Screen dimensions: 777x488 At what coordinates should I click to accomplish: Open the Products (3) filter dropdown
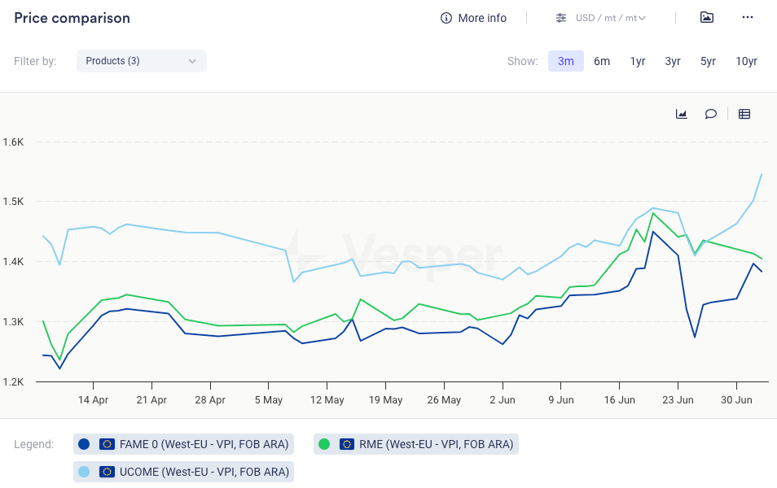point(142,61)
